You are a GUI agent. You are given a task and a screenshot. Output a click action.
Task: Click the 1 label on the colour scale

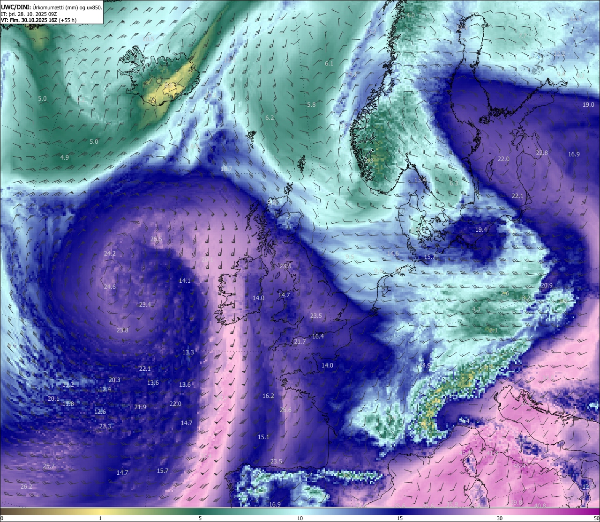point(100,518)
